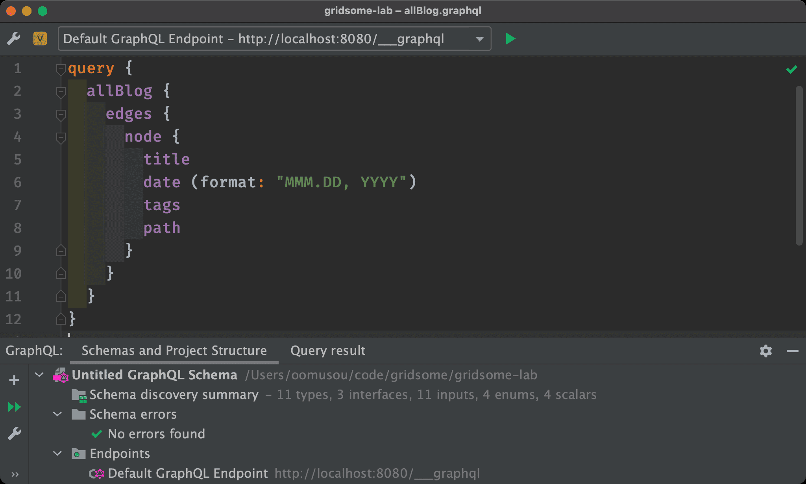The height and width of the screenshot is (484, 806).
Task: Hide the GraphQL tool window with minus
Action: (792, 351)
